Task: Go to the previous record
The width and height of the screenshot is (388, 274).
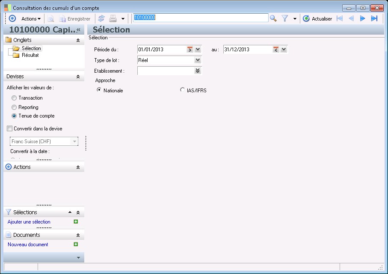Action: (x=351, y=18)
